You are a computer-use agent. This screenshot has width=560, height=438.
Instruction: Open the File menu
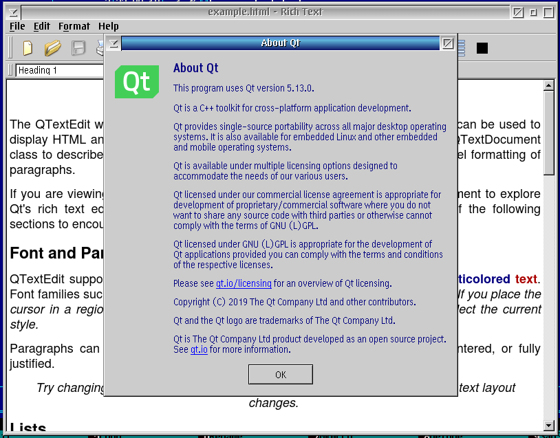click(17, 26)
